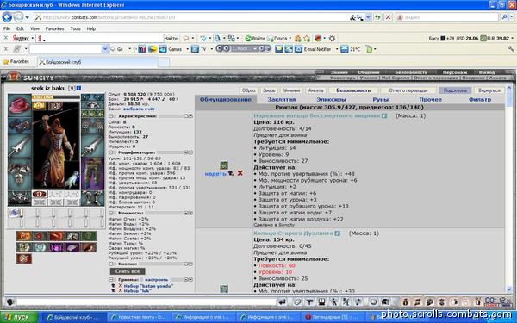Click the Снять всё button
Image resolution: width=517 pixels, height=323 pixels.
(128, 271)
